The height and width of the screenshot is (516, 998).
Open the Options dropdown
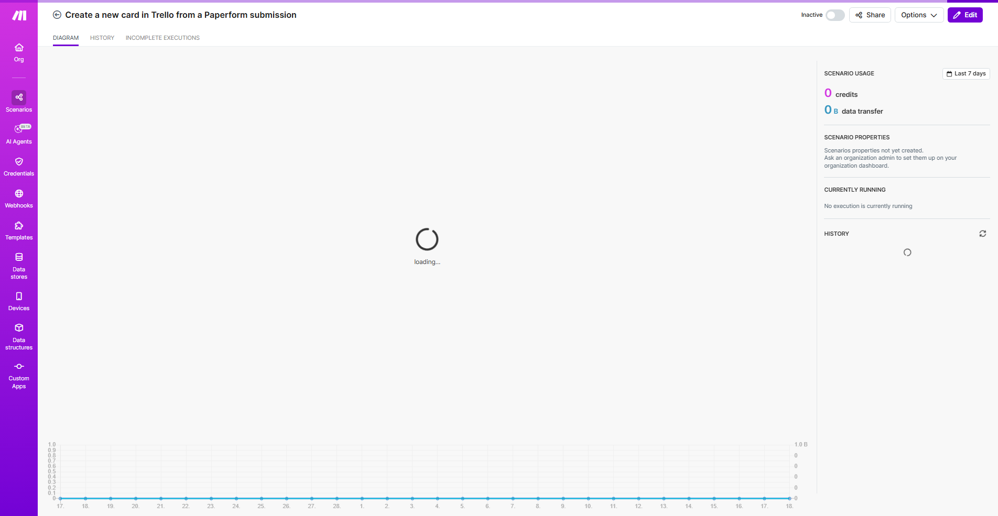point(919,15)
